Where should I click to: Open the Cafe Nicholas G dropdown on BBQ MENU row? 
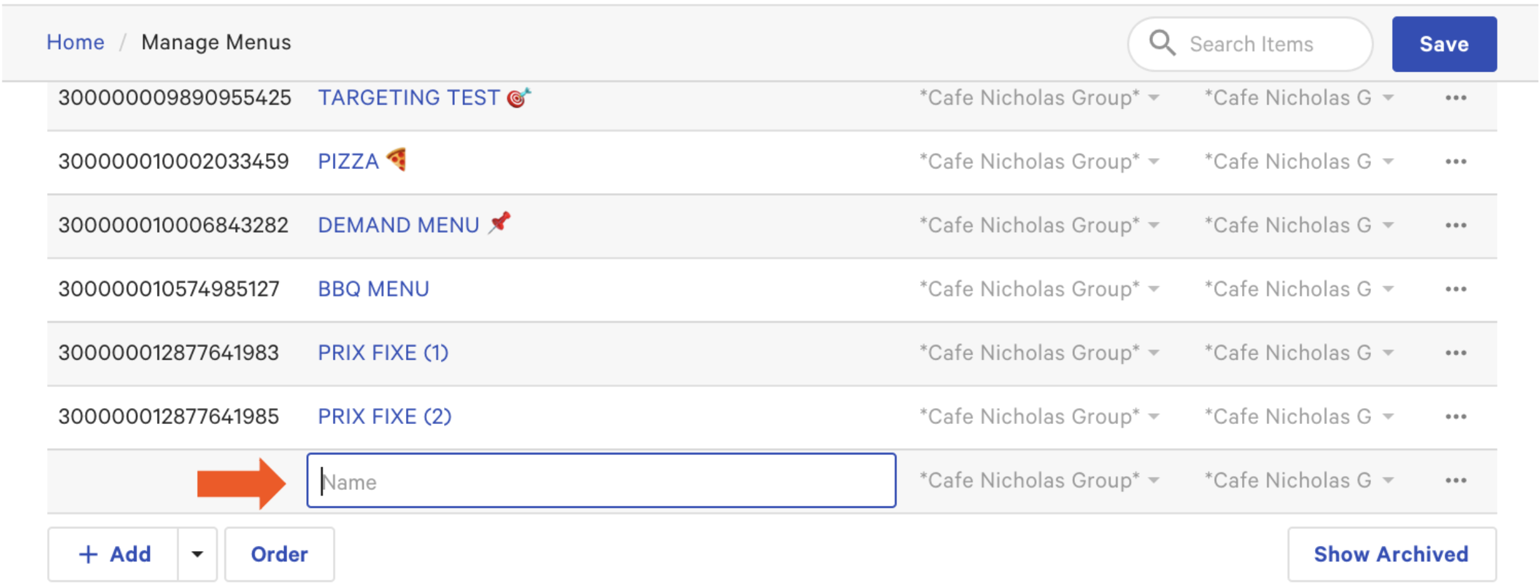coord(1388,289)
